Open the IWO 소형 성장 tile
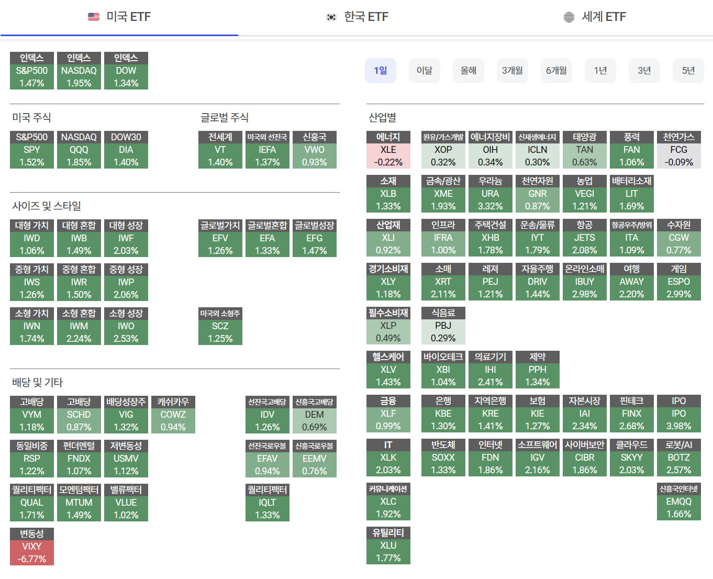This screenshot has height=579, width=713. 126,326
